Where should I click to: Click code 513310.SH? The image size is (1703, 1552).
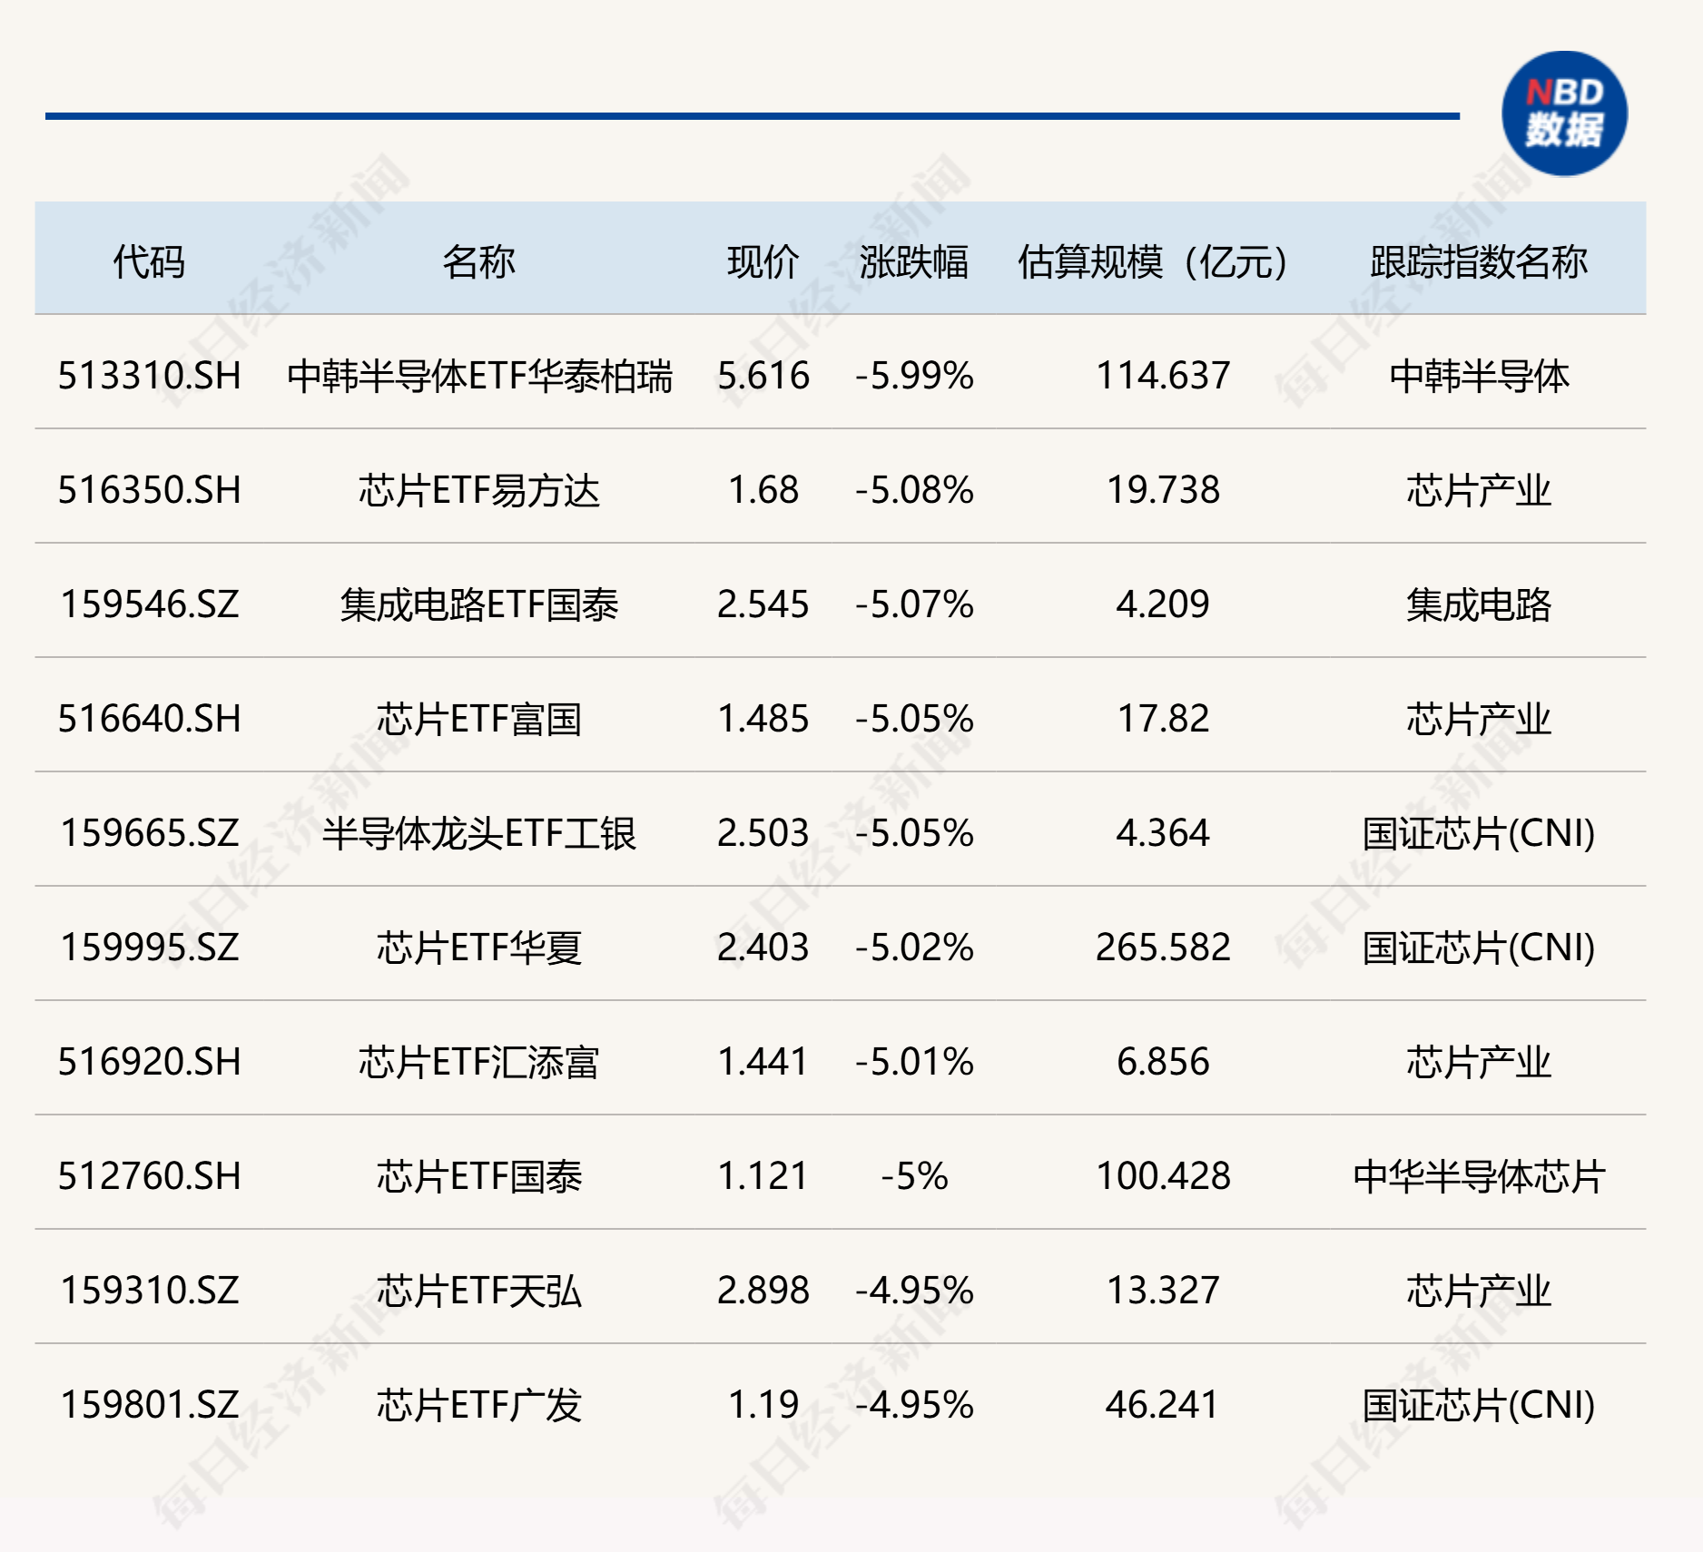pos(150,376)
